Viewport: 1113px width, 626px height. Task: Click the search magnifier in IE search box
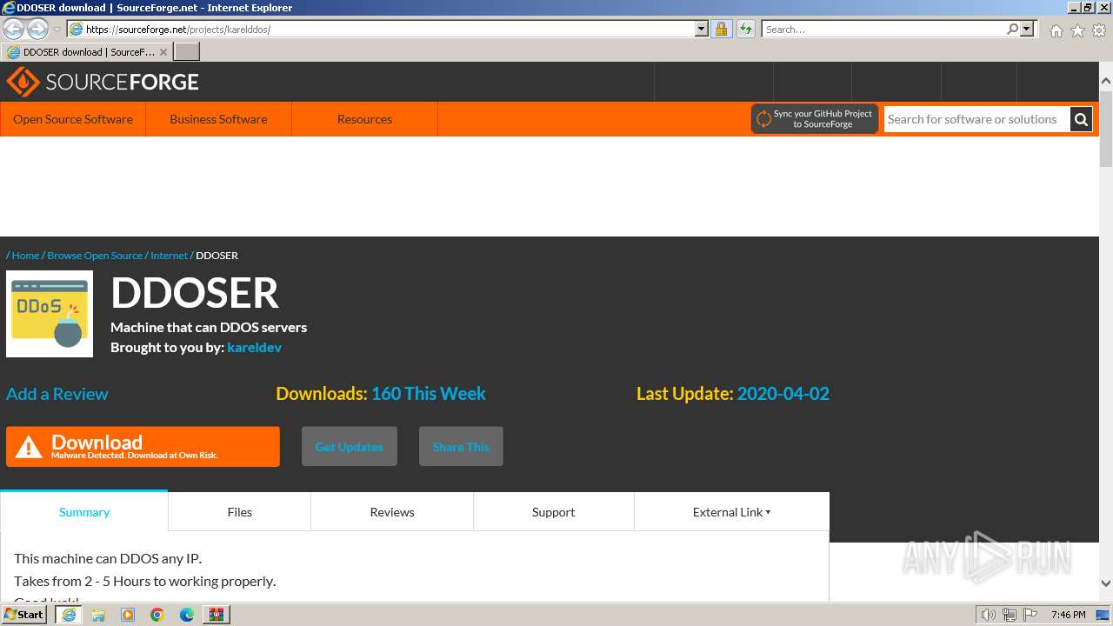[x=1012, y=29]
